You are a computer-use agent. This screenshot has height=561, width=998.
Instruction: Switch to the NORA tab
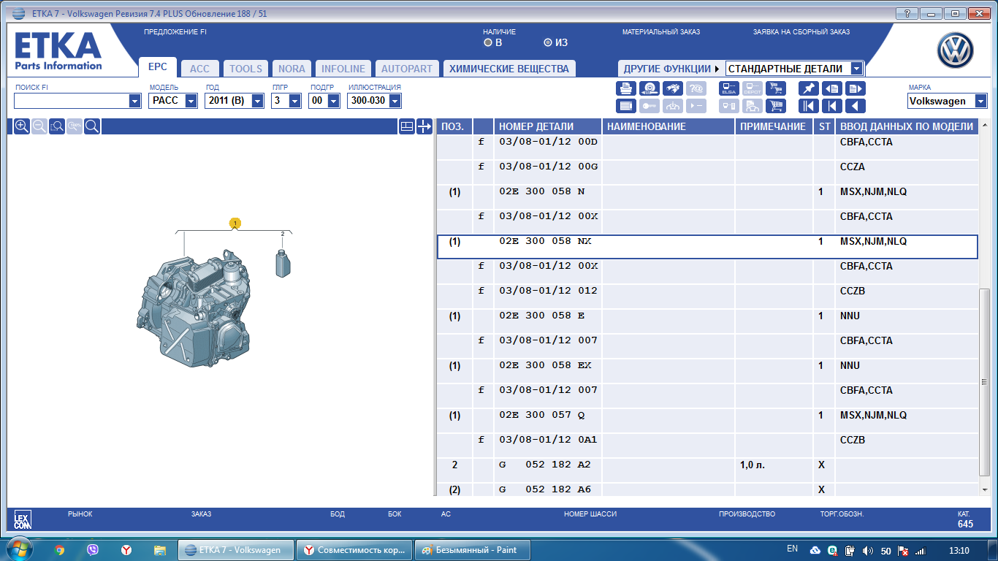coord(292,69)
